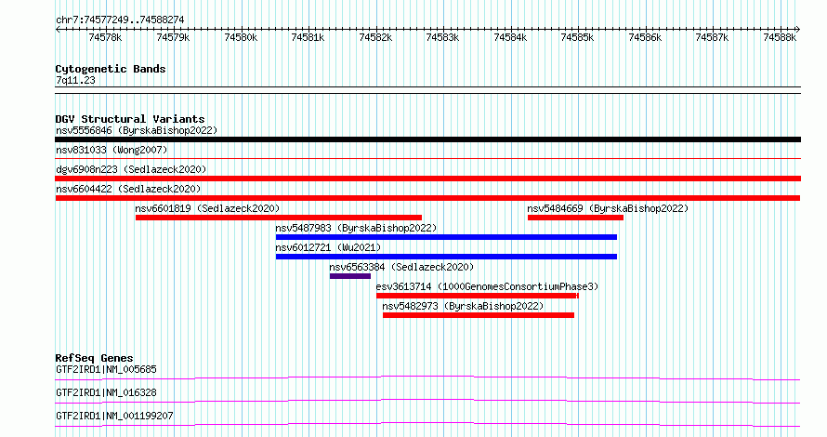827x437 pixels.
Task: Click the 74587k ruler tick label
Action: [712, 37]
